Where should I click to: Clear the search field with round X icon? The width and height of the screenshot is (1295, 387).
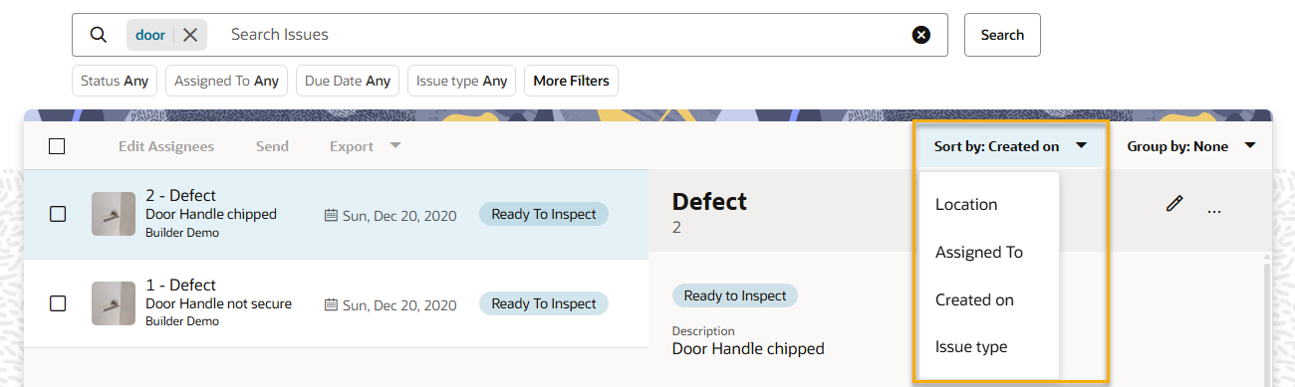click(921, 35)
